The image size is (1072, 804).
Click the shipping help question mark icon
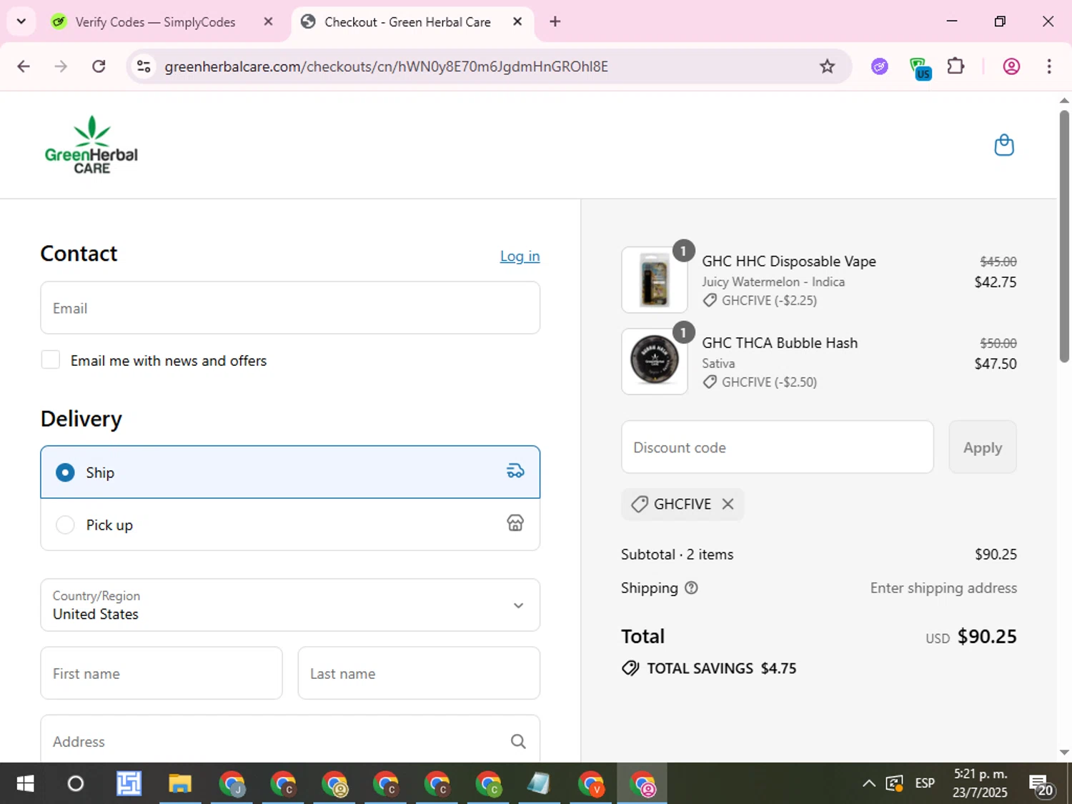[691, 587]
